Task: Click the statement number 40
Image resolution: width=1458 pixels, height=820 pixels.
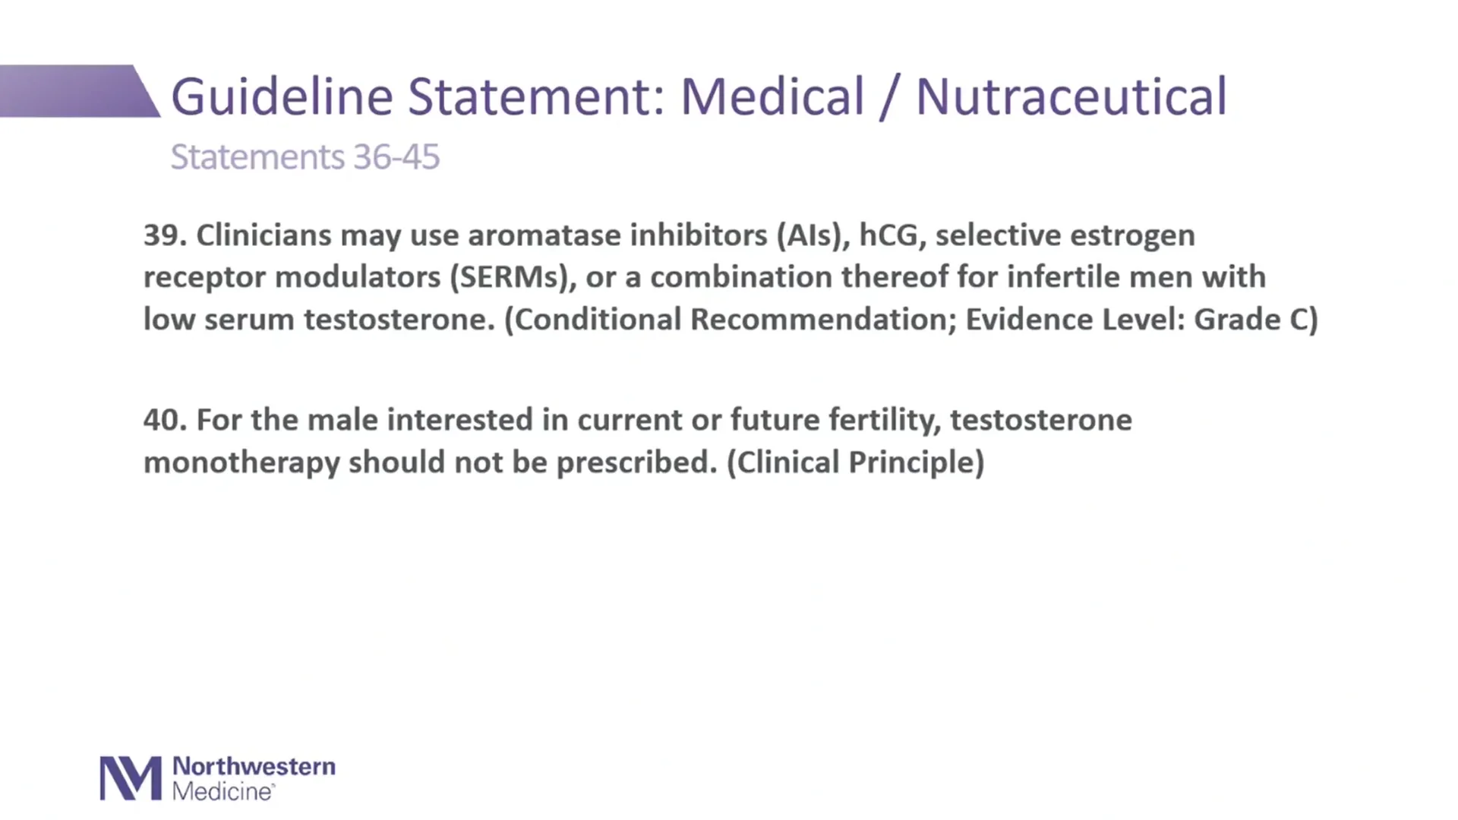Action: [x=165, y=420]
